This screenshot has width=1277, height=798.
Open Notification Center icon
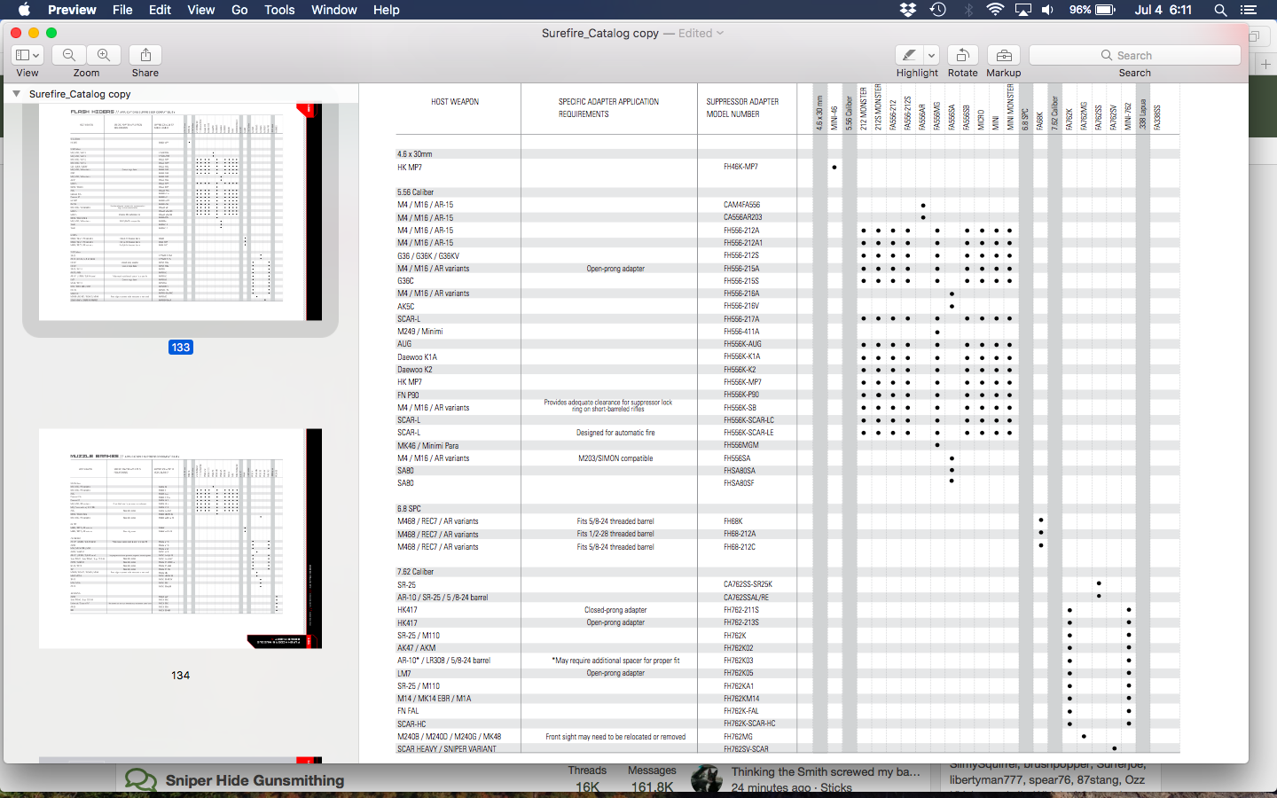(1249, 10)
